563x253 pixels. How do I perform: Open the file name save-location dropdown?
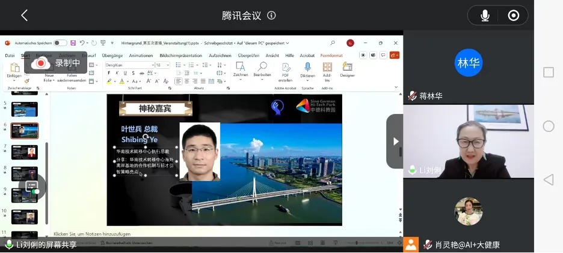tap(288, 43)
